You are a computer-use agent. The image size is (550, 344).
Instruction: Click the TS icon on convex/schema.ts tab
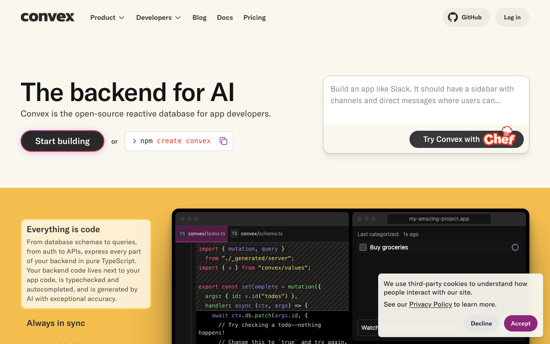pyautogui.click(x=235, y=233)
